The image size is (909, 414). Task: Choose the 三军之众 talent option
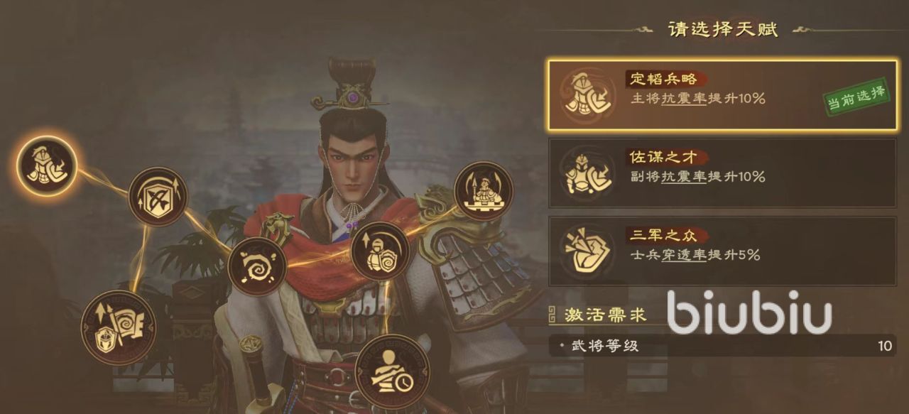[x=722, y=251]
